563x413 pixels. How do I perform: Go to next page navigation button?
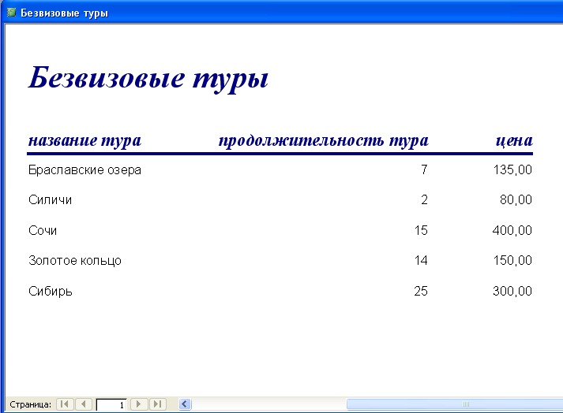tap(139, 404)
